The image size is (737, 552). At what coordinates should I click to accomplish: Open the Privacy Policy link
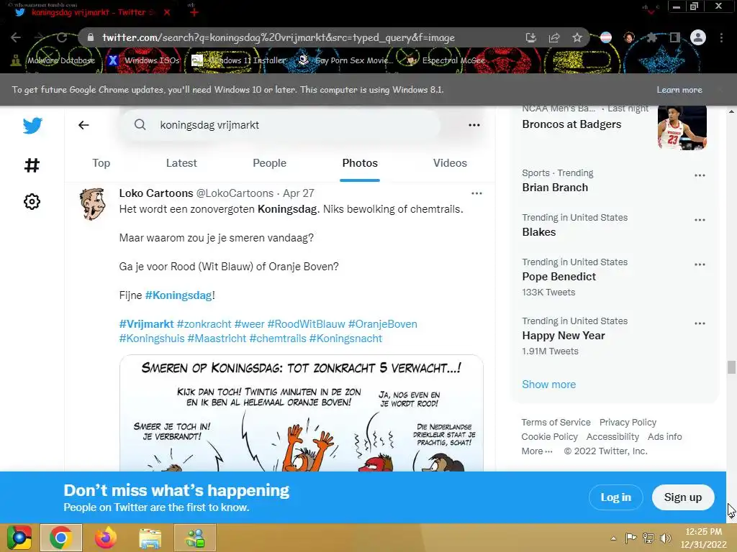(x=628, y=423)
